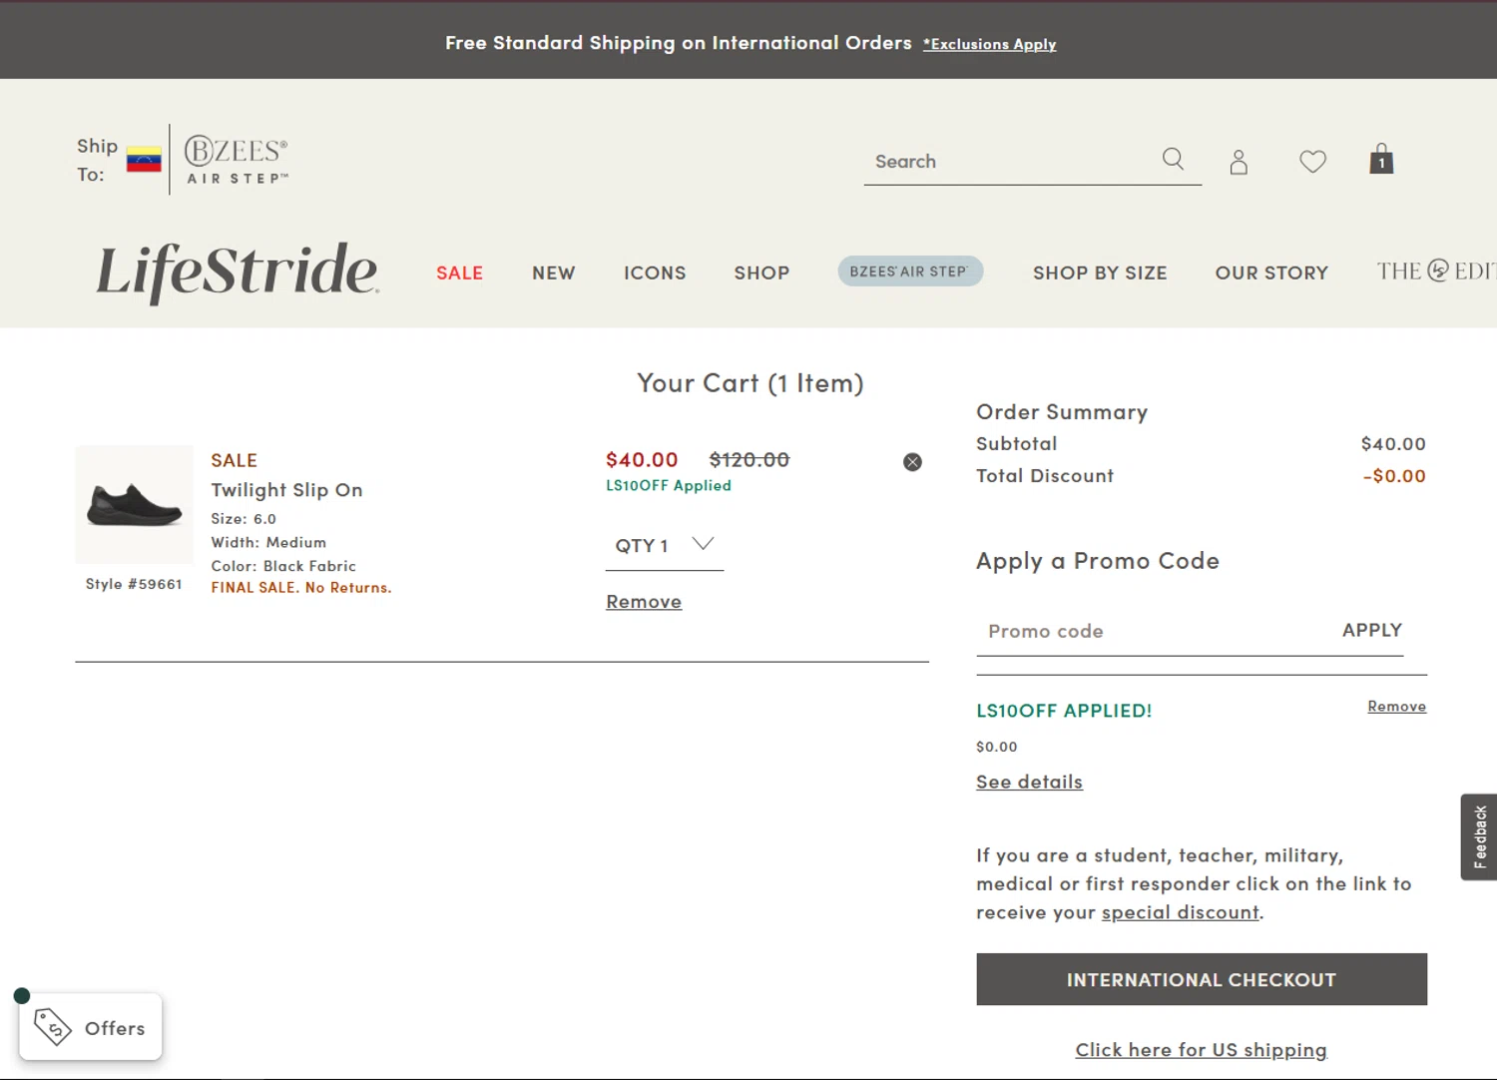Open the Feedback side tab
1497x1080 pixels.
[x=1479, y=836]
